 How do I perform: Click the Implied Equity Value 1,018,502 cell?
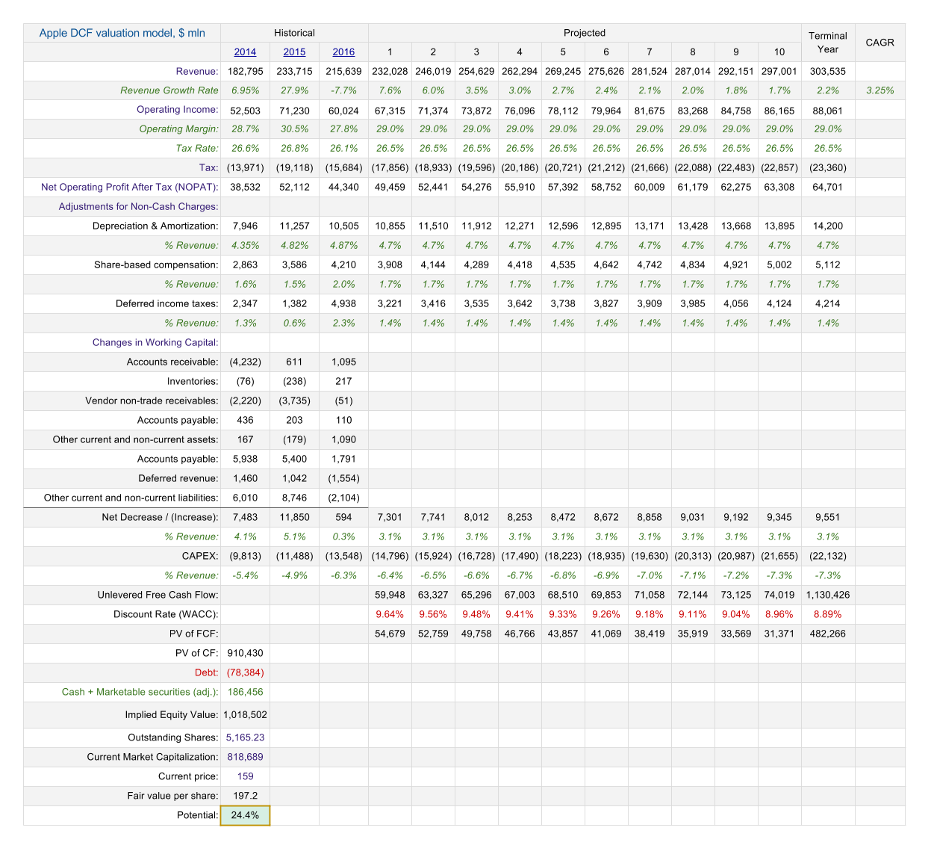coord(245,714)
